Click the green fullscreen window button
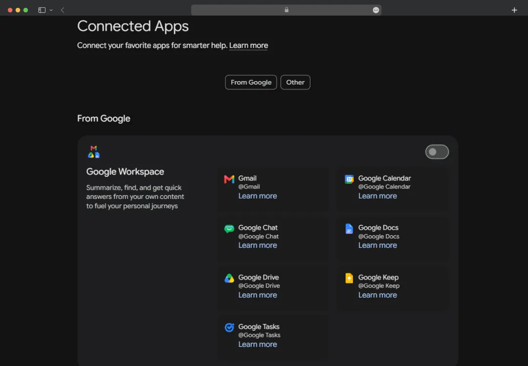This screenshot has height=366, width=528. 25,10
